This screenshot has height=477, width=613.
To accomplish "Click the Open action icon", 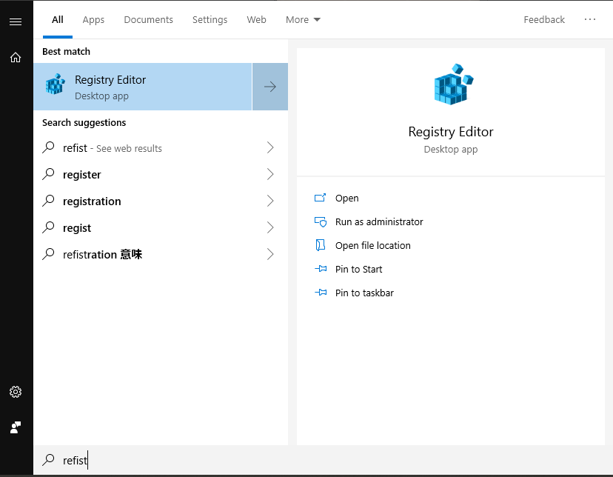I will (320, 198).
